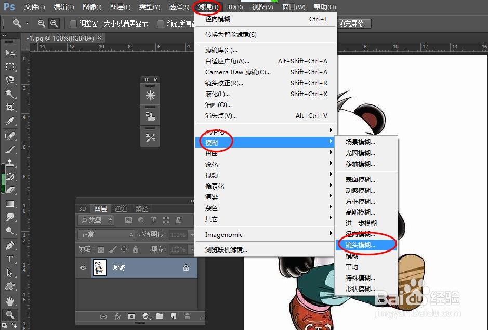
Task: Create a new layer group folder
Action: pos(160,316)
